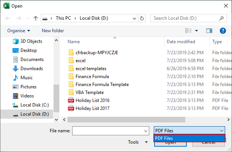Screen dimensions: 232x152
Task: Open the Holiday List 2016 PDF file
Action: pos(92,100)
